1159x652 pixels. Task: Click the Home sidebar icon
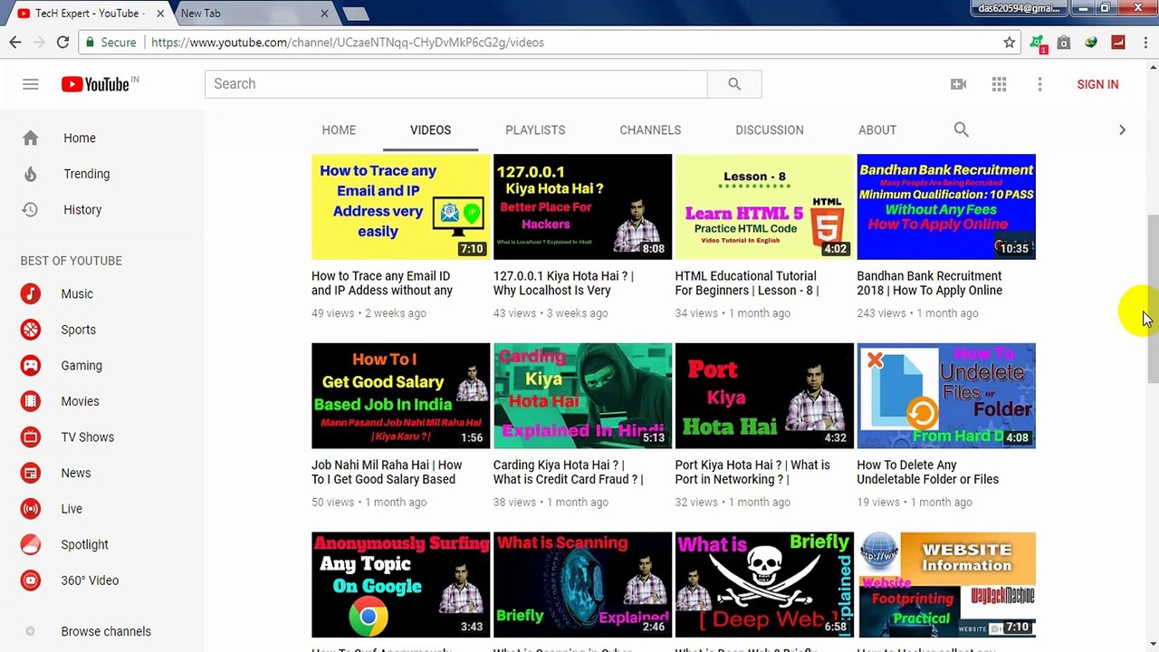coord(31,138)
